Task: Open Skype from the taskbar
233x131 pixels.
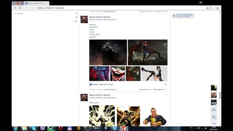Action: (33, 128)
